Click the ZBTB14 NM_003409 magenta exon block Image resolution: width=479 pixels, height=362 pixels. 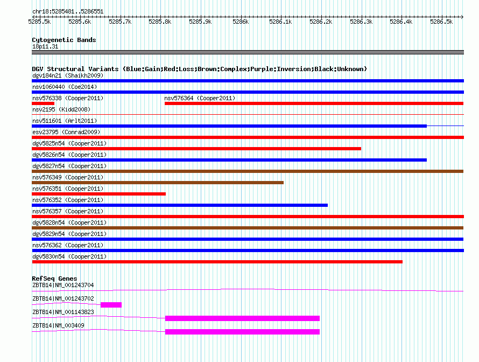[x=242, y=332]
